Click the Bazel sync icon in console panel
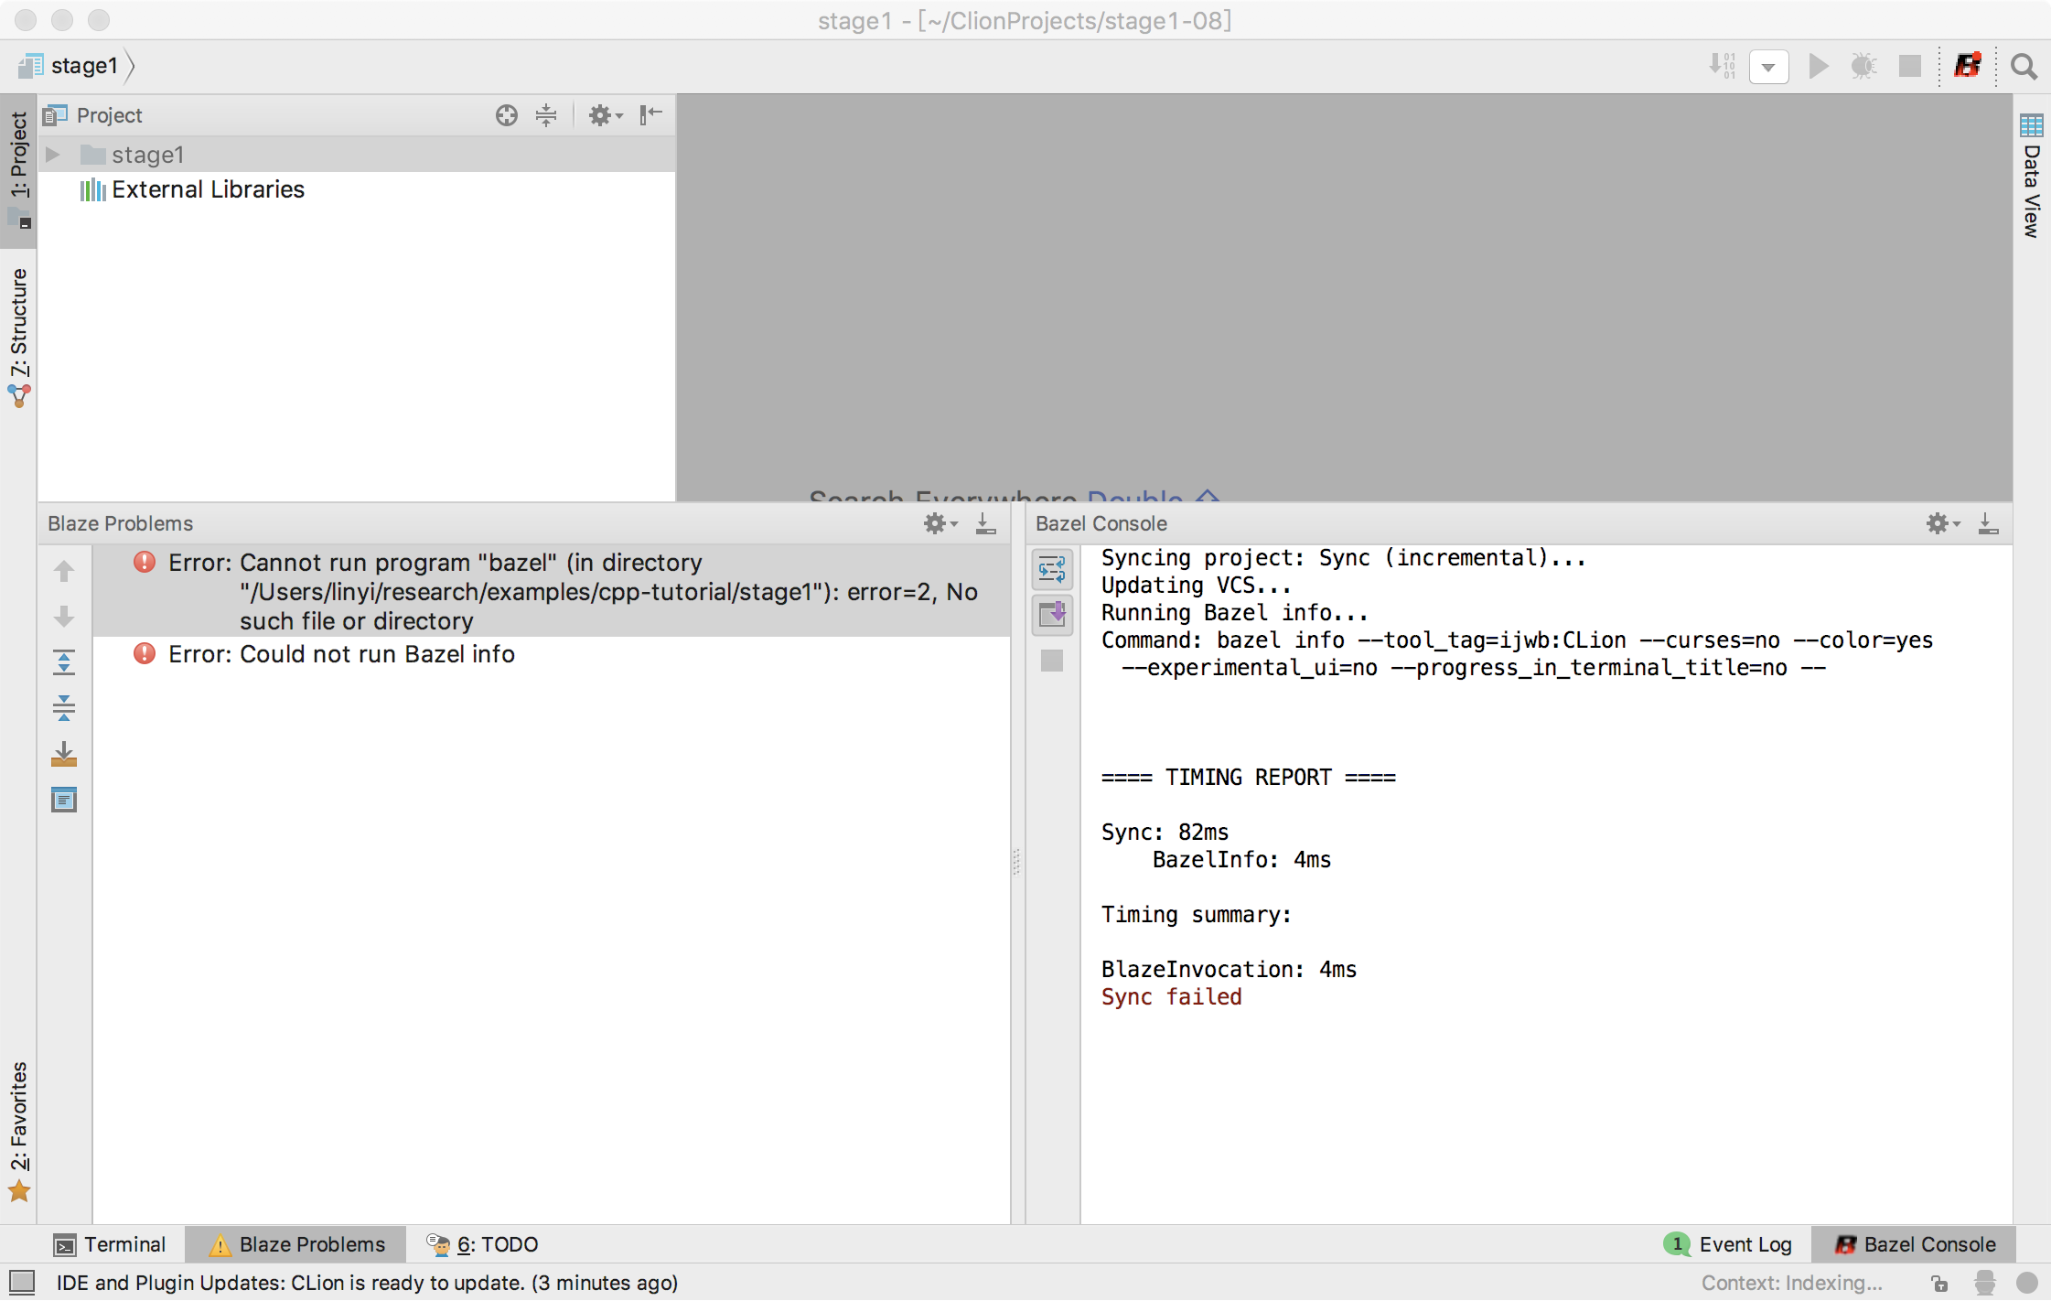2051x1301 pixels. tap(1052, 569)
